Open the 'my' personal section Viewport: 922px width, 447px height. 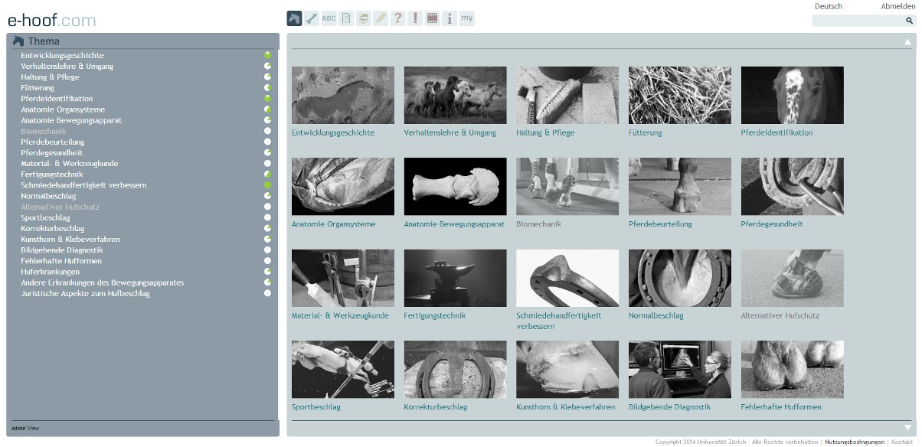[x=467, y=18]
